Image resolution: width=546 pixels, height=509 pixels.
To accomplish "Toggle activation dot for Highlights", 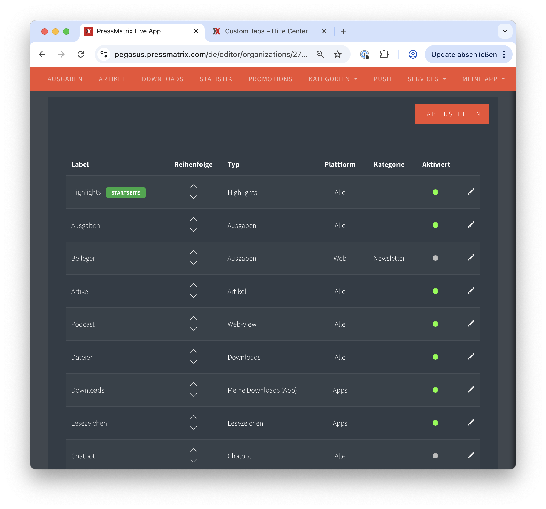I will (435, 192).
